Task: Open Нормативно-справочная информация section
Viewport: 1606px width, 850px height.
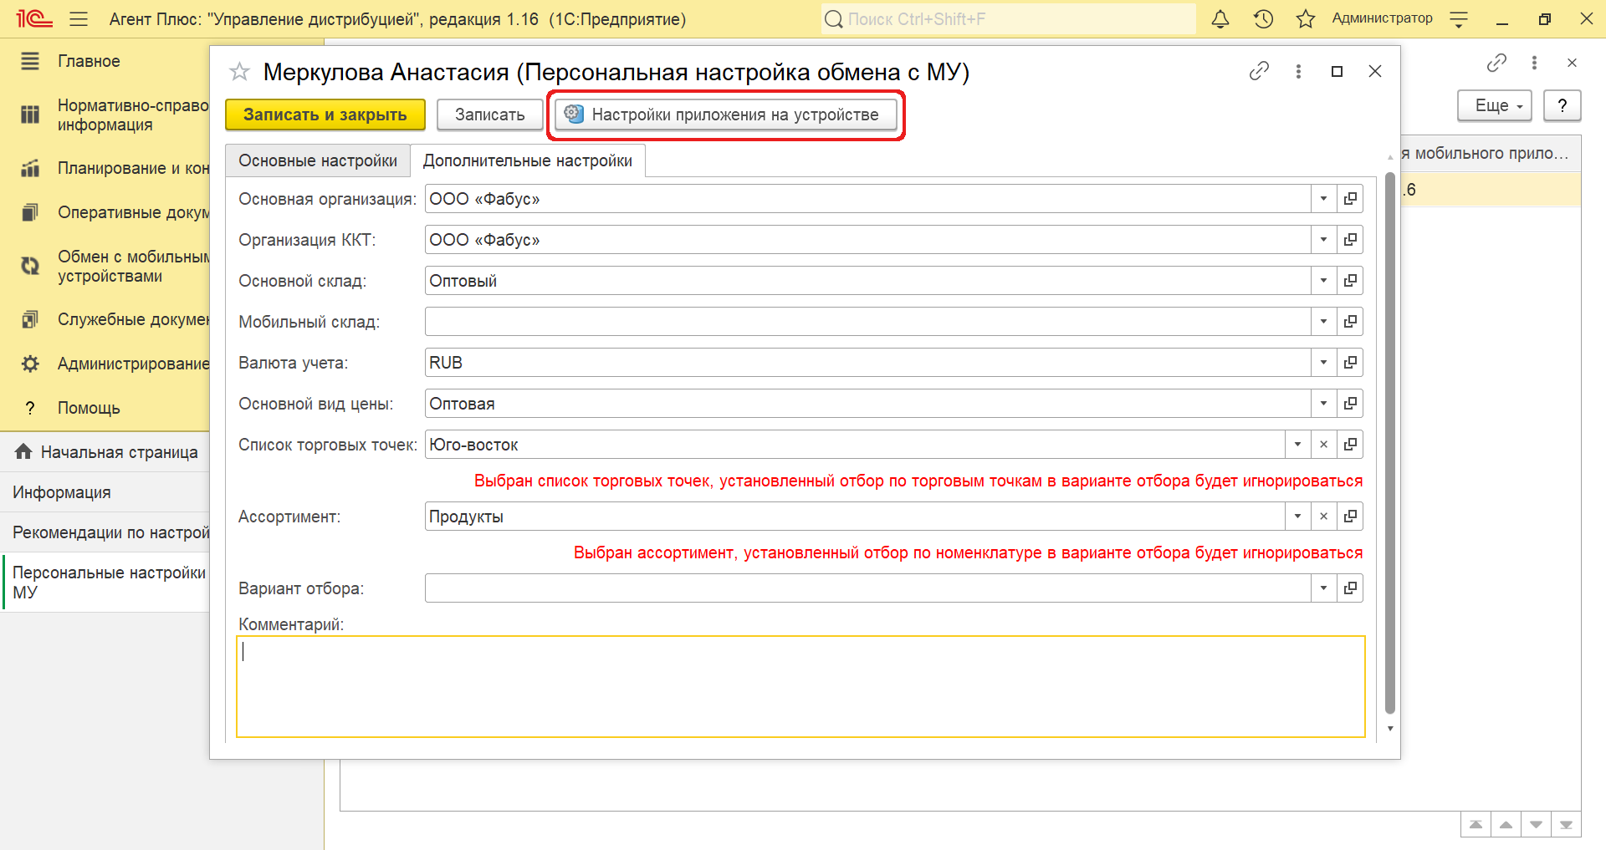Action: pos(132,115)
